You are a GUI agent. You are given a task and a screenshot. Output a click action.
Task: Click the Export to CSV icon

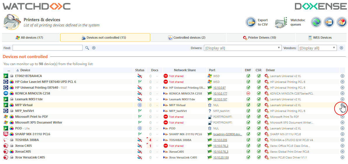251,22
